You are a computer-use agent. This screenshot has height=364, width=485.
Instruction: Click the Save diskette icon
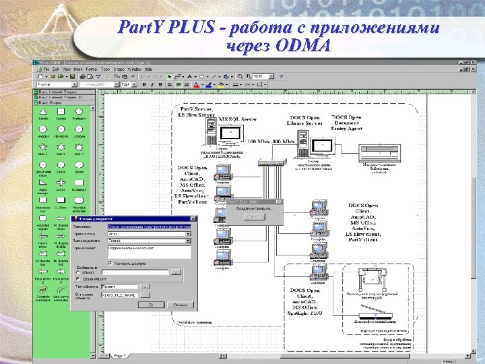click(x=72, y=76)
